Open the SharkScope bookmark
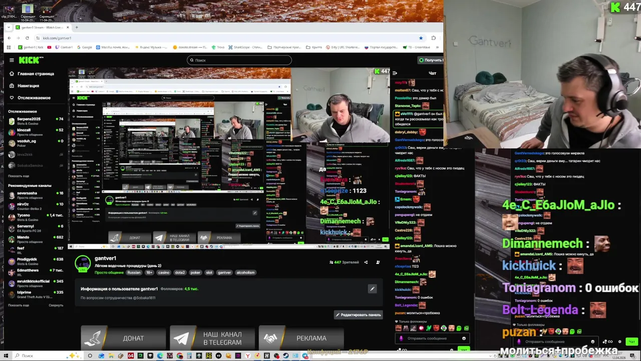 [x=245, y=47]
